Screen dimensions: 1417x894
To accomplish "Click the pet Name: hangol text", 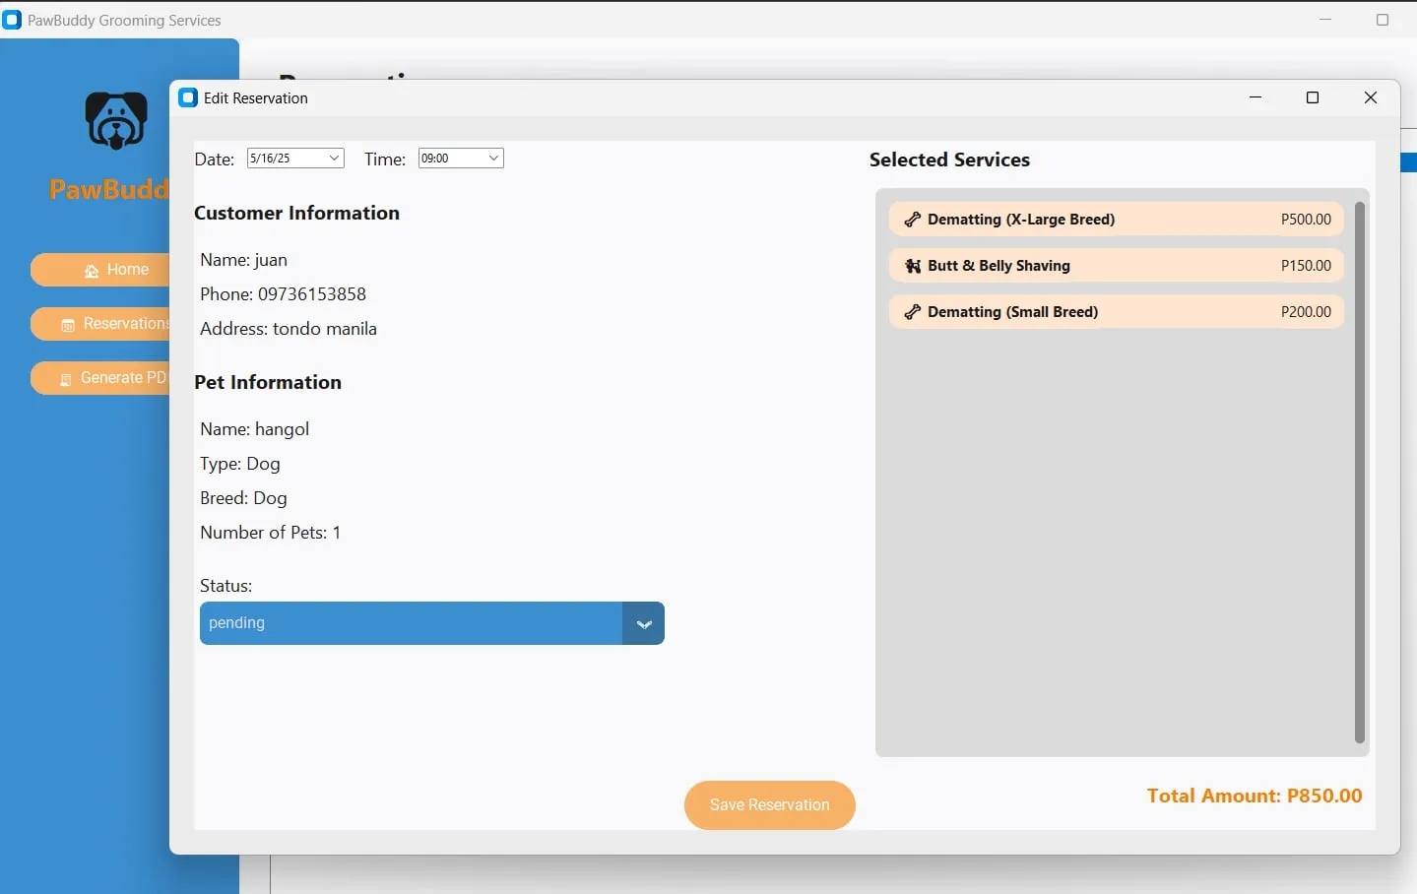I will 255,429.
